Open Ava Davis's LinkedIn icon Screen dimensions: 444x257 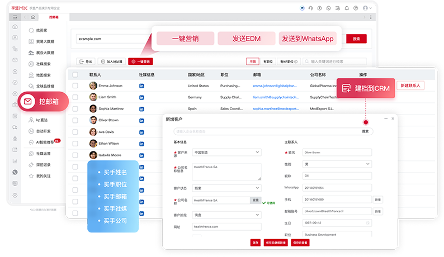(x=141, y=132)
